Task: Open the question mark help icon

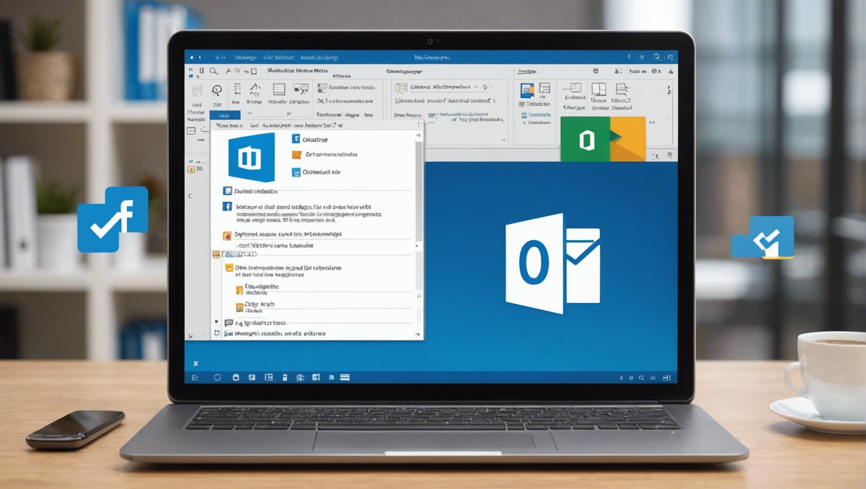Action: click(629, 57)
